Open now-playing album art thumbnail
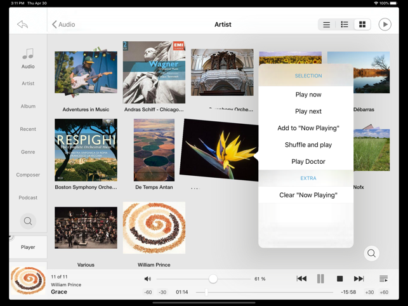 click(x=28, y=281)
